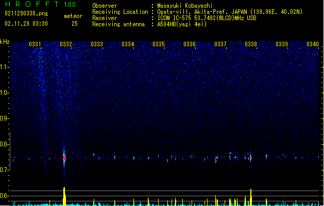Click the 0332 time marker
The image size is (324, 206).
pos(66,44)
